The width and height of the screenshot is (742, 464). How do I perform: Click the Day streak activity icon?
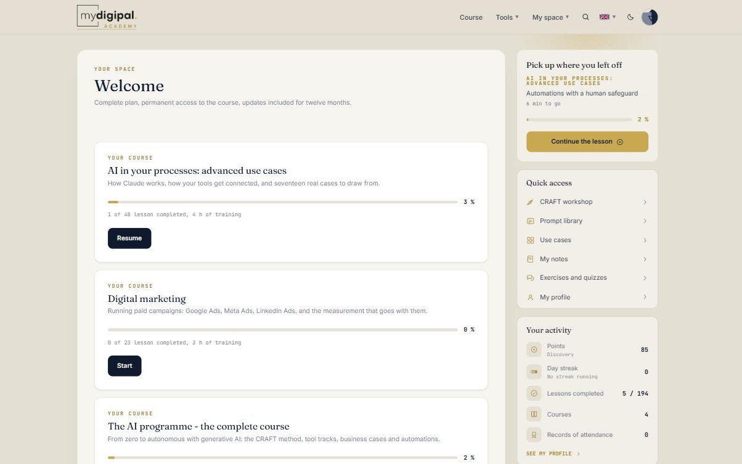coord(534,372)
